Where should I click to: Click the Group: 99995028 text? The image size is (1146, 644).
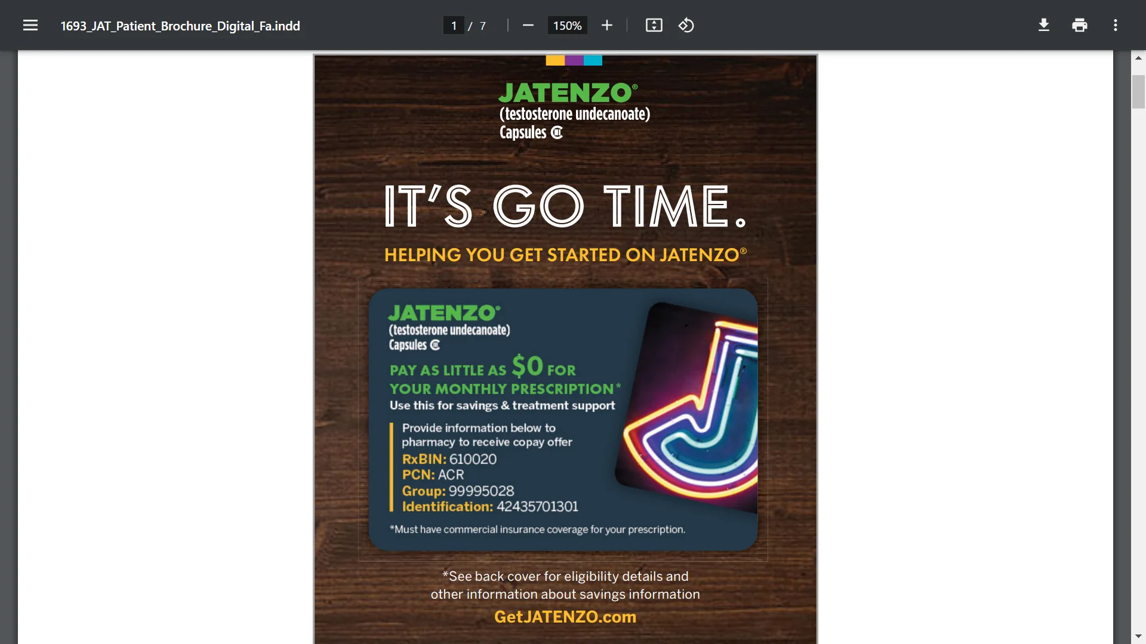click(458, 491)
